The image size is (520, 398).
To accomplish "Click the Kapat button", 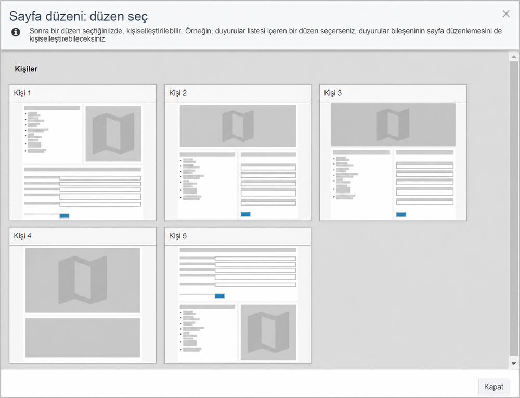I will click(493, 387).
